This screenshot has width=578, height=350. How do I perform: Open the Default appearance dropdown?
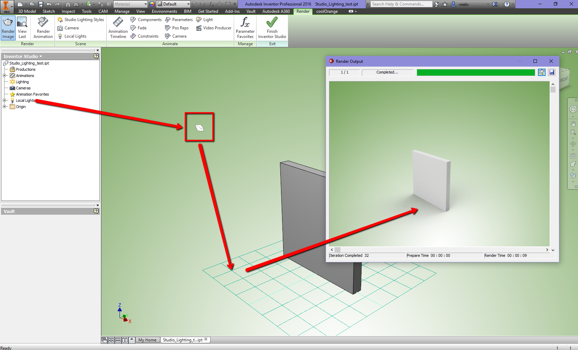click(174, 4)
